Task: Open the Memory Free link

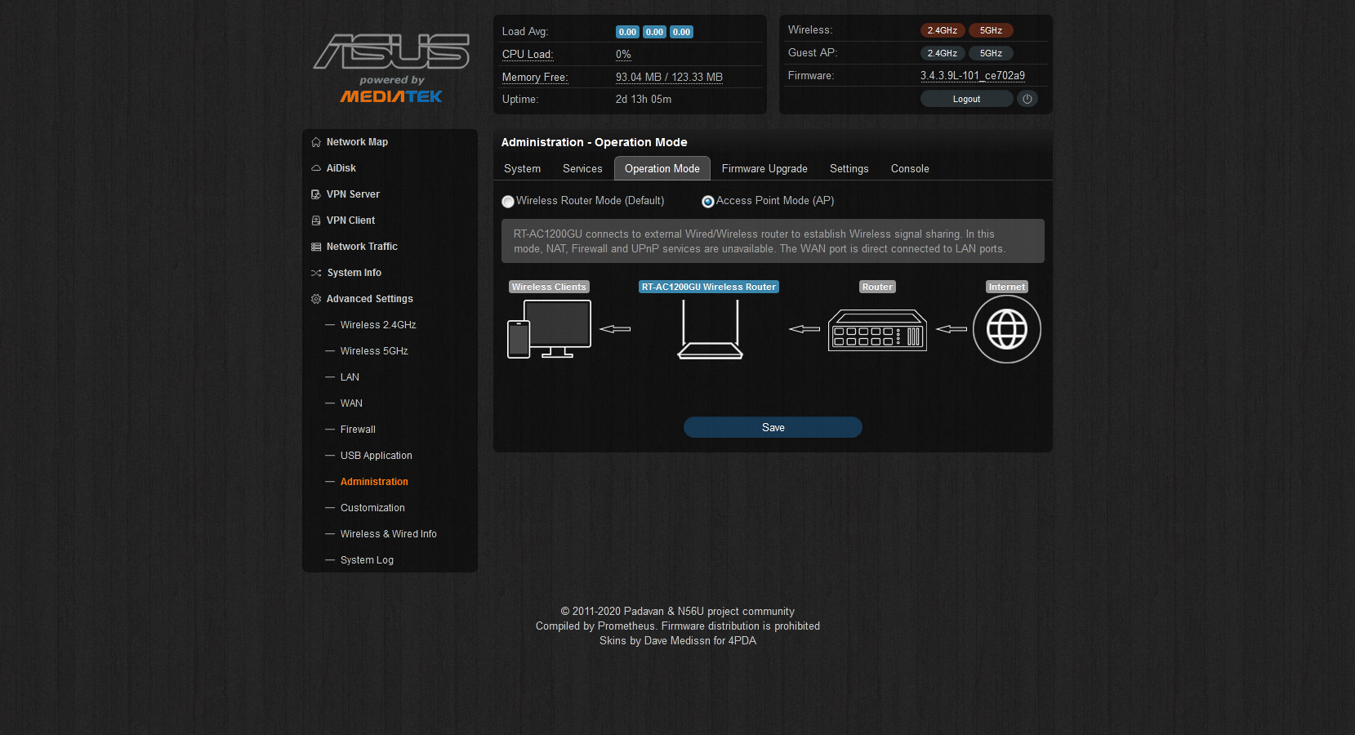Action: pos(535,78)
